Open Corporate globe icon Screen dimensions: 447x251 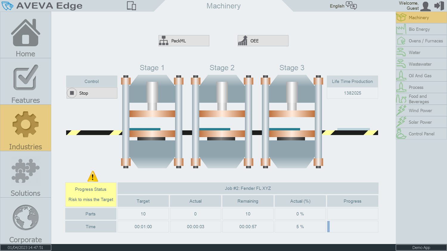click(26, 217)
